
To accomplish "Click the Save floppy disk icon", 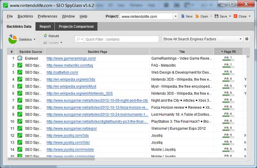I will 216,16.
